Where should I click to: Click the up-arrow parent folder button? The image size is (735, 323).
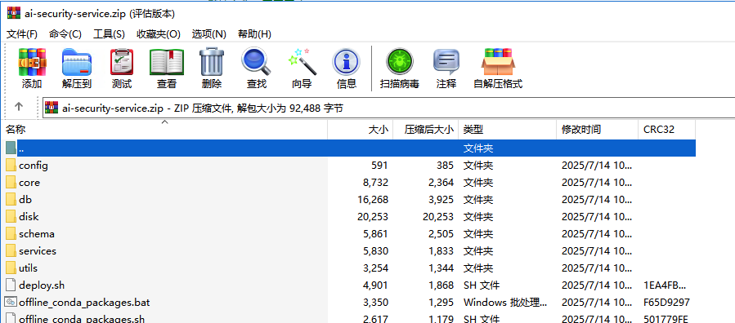click(19, 107)
